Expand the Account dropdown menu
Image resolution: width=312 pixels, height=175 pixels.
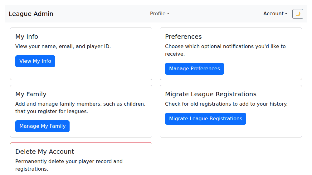point(275,13)
